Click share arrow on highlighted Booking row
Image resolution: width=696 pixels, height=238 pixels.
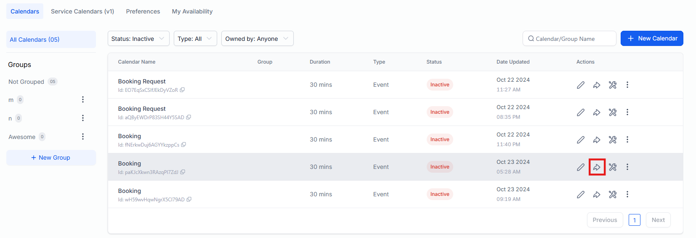tap(597, 167)
